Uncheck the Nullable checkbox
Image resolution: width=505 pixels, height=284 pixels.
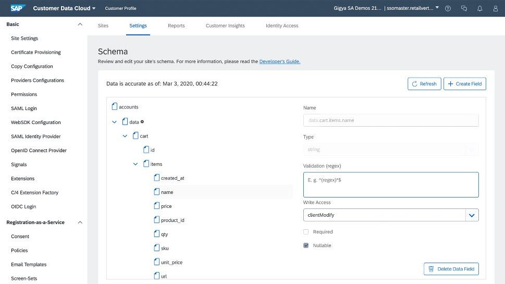[306, 245]
